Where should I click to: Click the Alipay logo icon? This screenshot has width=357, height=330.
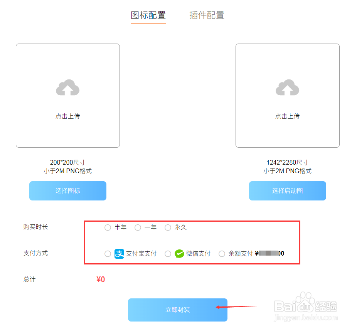tap(119, 254)
